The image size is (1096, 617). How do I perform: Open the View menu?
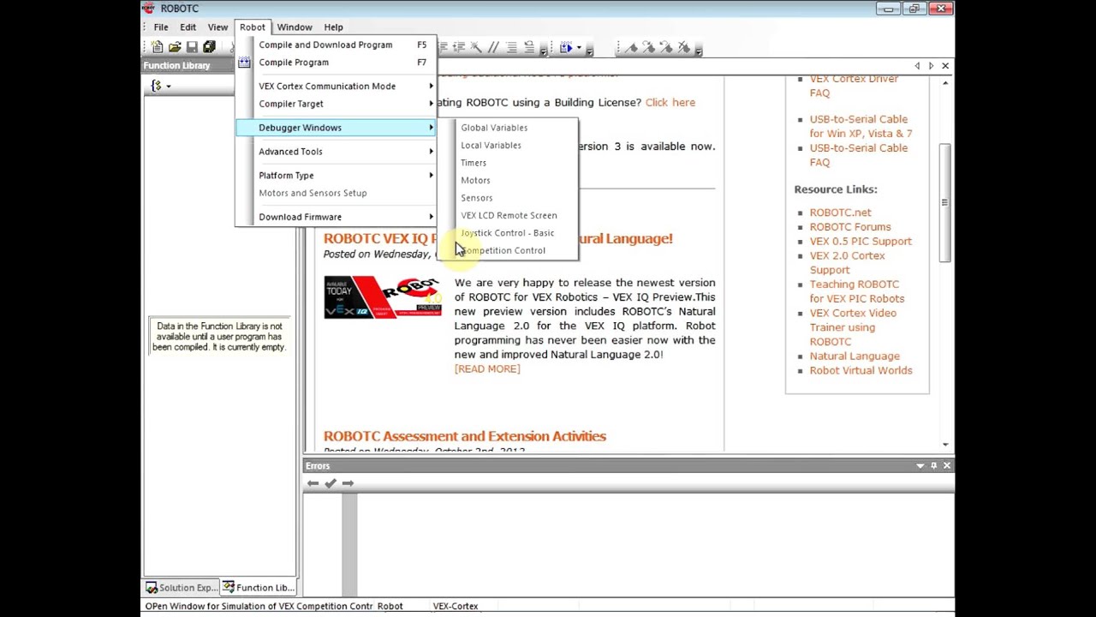pyautogui.click(x=217, y=27)
